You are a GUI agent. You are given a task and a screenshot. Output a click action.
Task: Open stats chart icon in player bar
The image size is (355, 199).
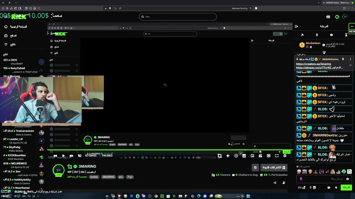pos(244,156)
